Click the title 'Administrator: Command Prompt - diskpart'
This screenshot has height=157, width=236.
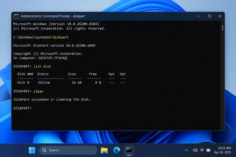pyautogui.click(x=53, y=16)
